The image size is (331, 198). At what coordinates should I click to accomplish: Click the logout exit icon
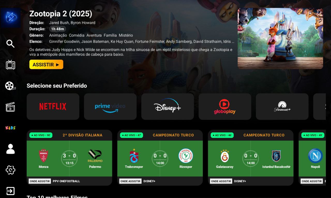[10, 191]
